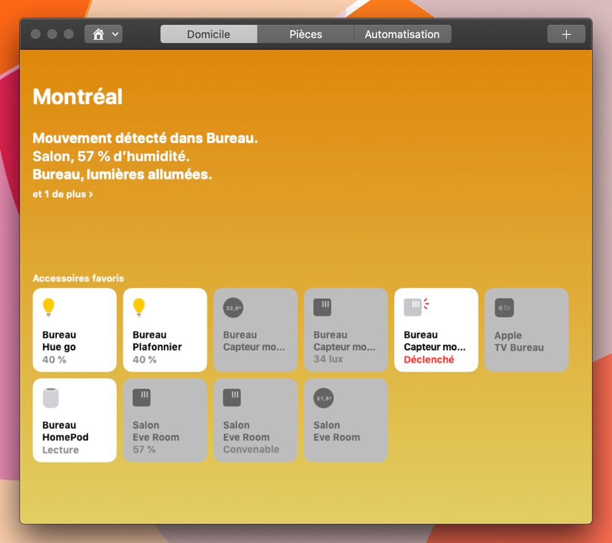Click the 'Montréal' home title
This screenshot has height=543, width=612.
click(78, 97)
